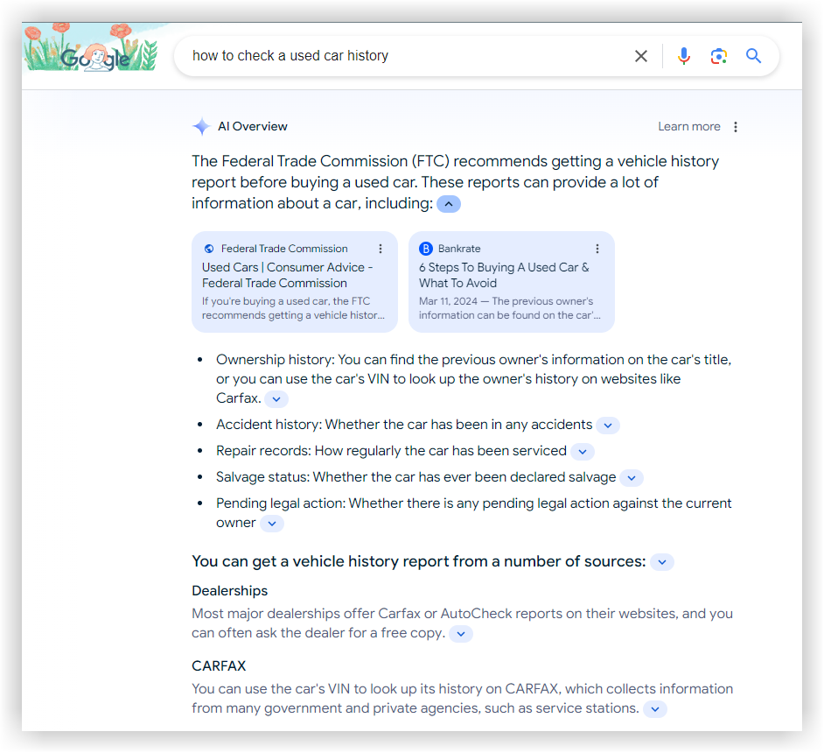Image resolution: width=824 pixels, height=753 pixels.
Task: Expand sources for CARFAX paragraph
Action: coord(655,709)
